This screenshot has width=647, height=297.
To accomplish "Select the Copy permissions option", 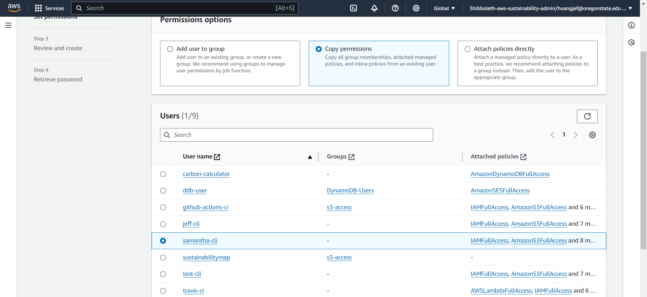I will pyautogui.click(x=319, y=49).
